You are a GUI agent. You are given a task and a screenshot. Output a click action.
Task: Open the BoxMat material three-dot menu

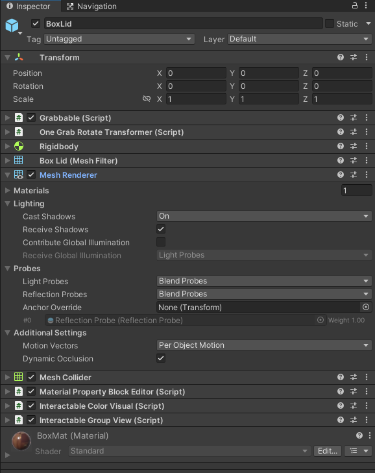coord(370,435)
